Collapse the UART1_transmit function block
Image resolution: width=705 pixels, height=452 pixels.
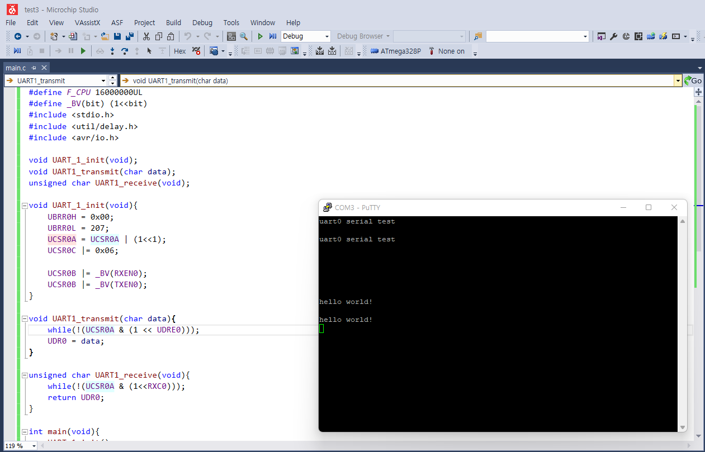[24, 318]
